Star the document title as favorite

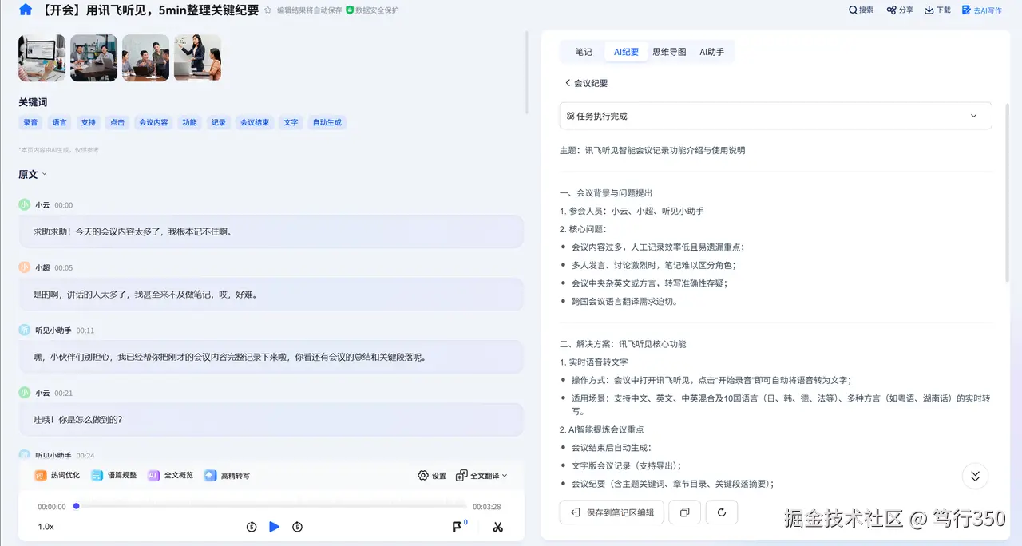click(267, 10)
